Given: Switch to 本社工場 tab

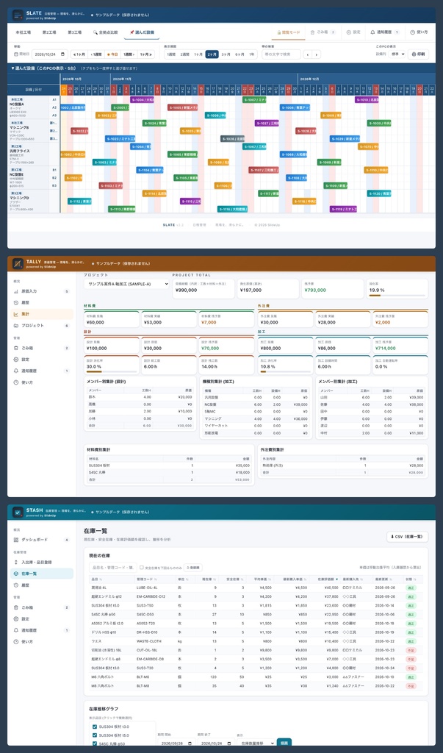Looking at the screenshot, I should (23, 32).
